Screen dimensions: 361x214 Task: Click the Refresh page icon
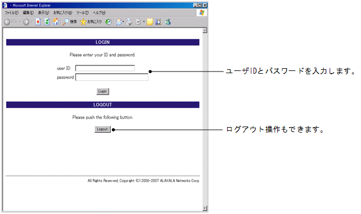47,22
